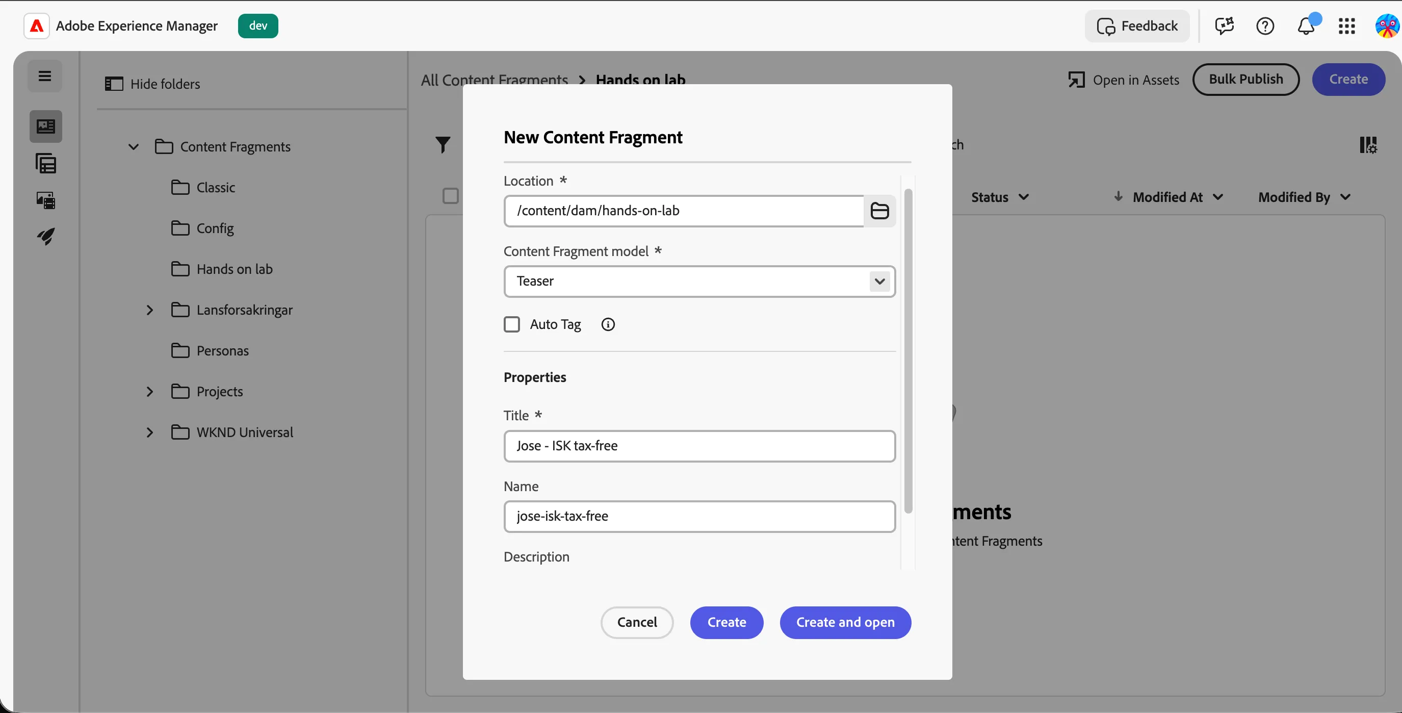This screenshot has width=1402, height=713.
Task: Click Create and open button
Action: [845, 623]
